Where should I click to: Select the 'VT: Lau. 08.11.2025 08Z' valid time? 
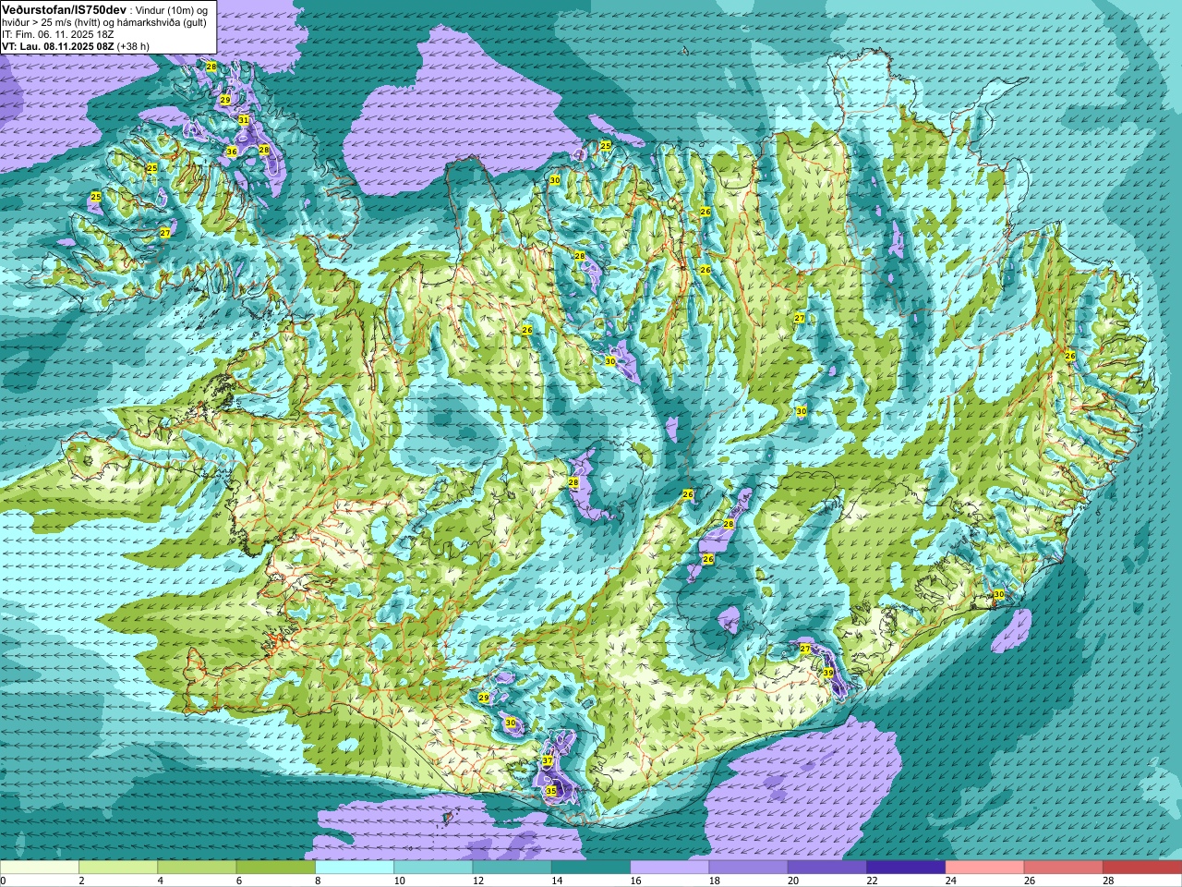57,46
